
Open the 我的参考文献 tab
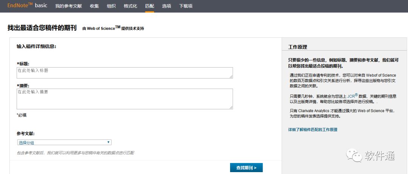click(x=68, y=6)
